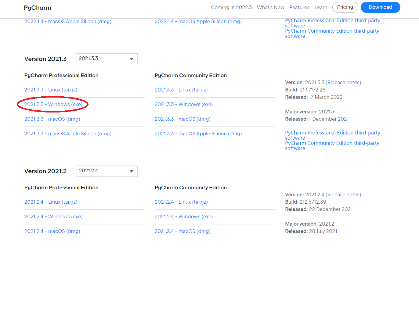Image resolution: width=419 pixels, height=325 pixels.
Task: Go to the Features page
Action: point(299,7)
